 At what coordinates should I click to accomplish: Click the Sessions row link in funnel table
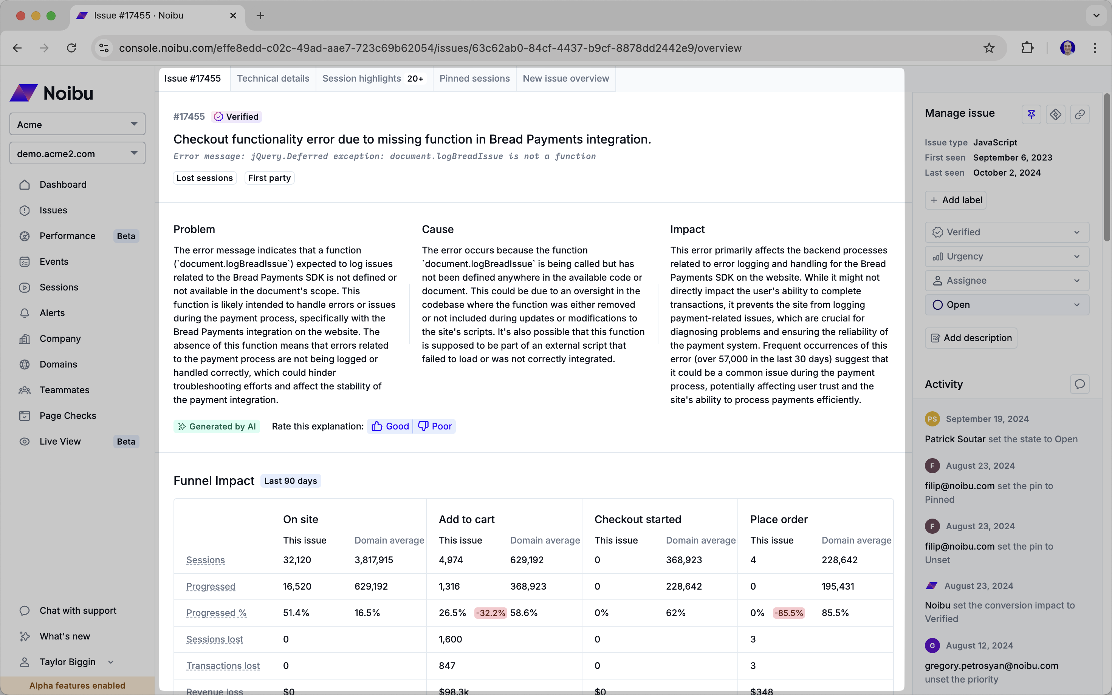pyautogui.click(x=206, y=560)
